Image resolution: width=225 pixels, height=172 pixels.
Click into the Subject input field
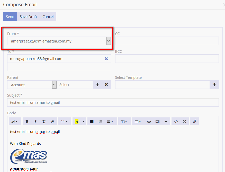coord(113,102)
